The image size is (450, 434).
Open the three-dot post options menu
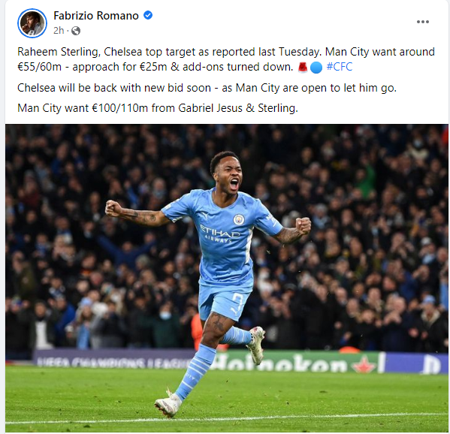click(423, 22)
